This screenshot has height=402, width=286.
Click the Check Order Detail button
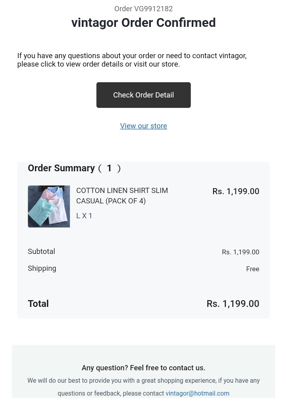(143, 95)
